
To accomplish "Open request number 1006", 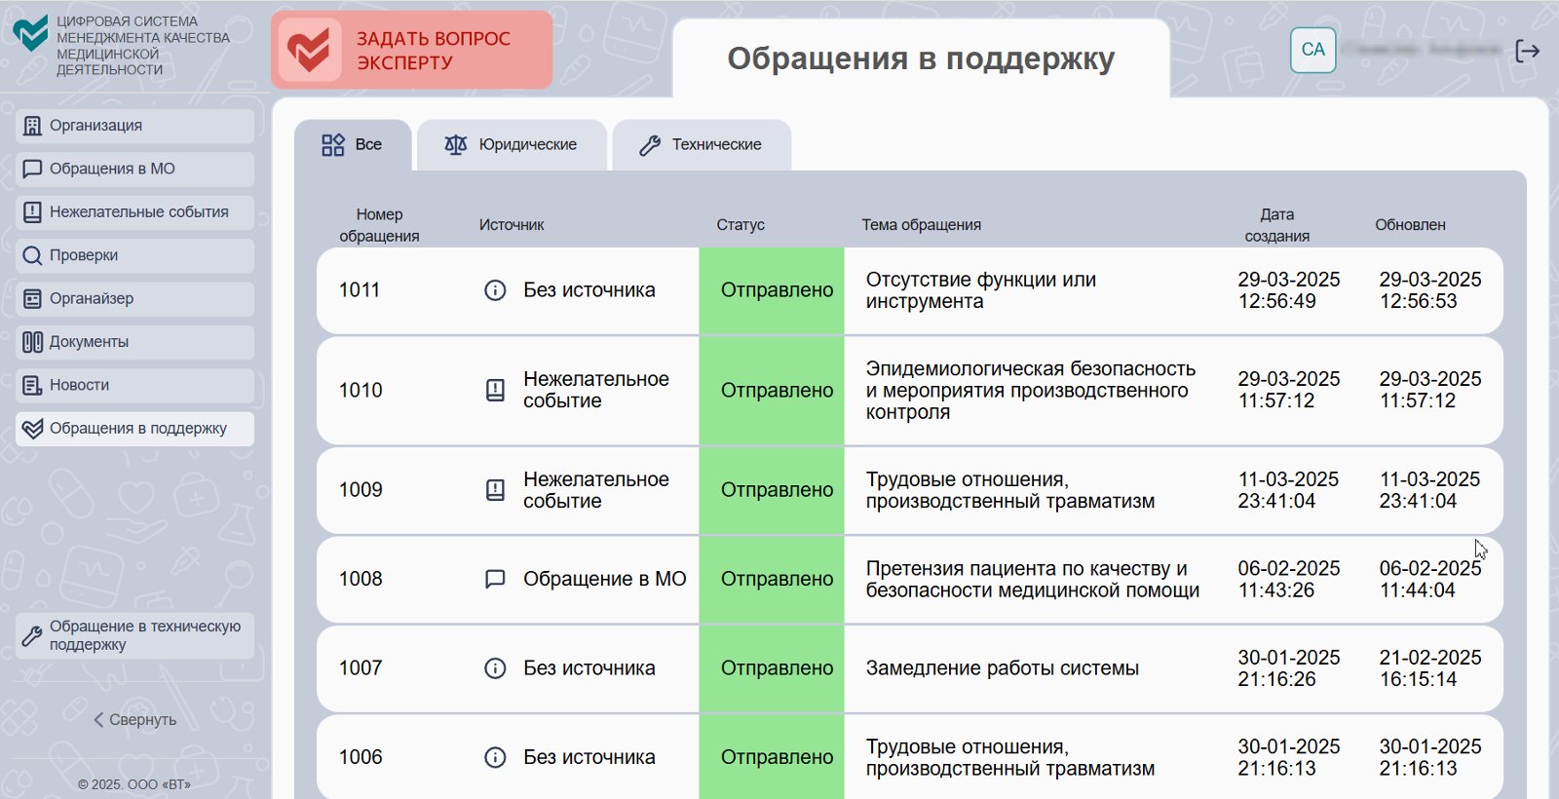I will (x=361, y=757).
